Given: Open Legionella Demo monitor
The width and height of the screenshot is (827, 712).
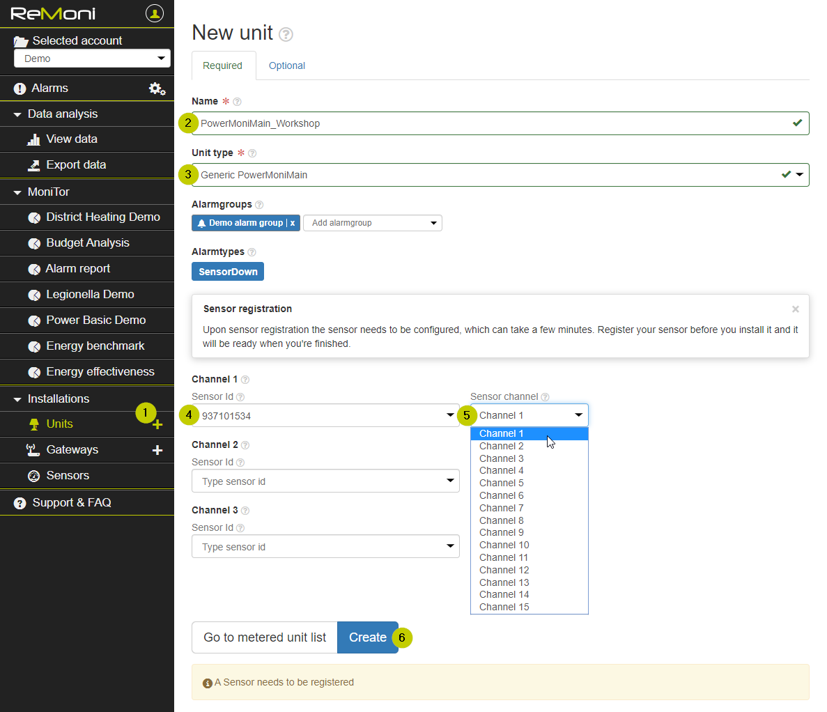Looking at the screenshot, I should [87, 295].
